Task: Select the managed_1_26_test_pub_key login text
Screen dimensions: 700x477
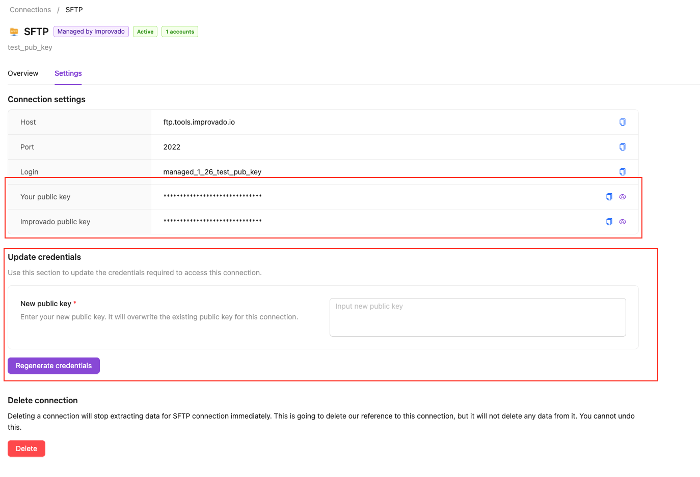Action: (x=212, y=172)
